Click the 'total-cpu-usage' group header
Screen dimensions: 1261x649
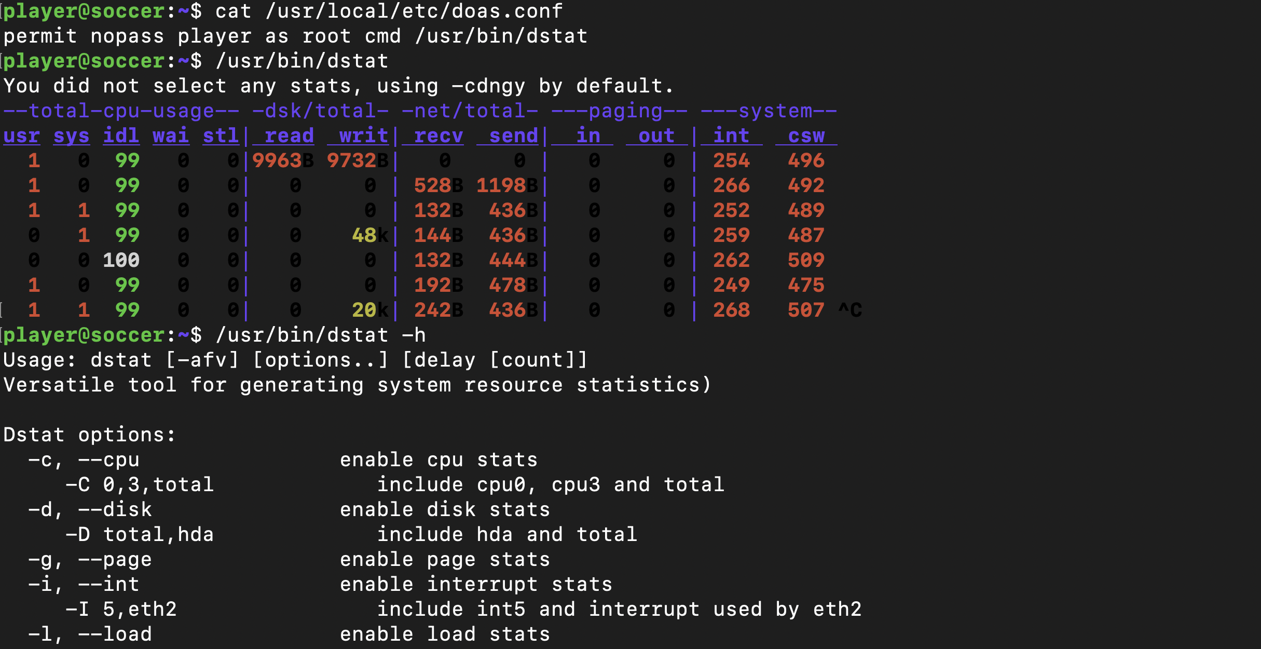tap(121, 111)
